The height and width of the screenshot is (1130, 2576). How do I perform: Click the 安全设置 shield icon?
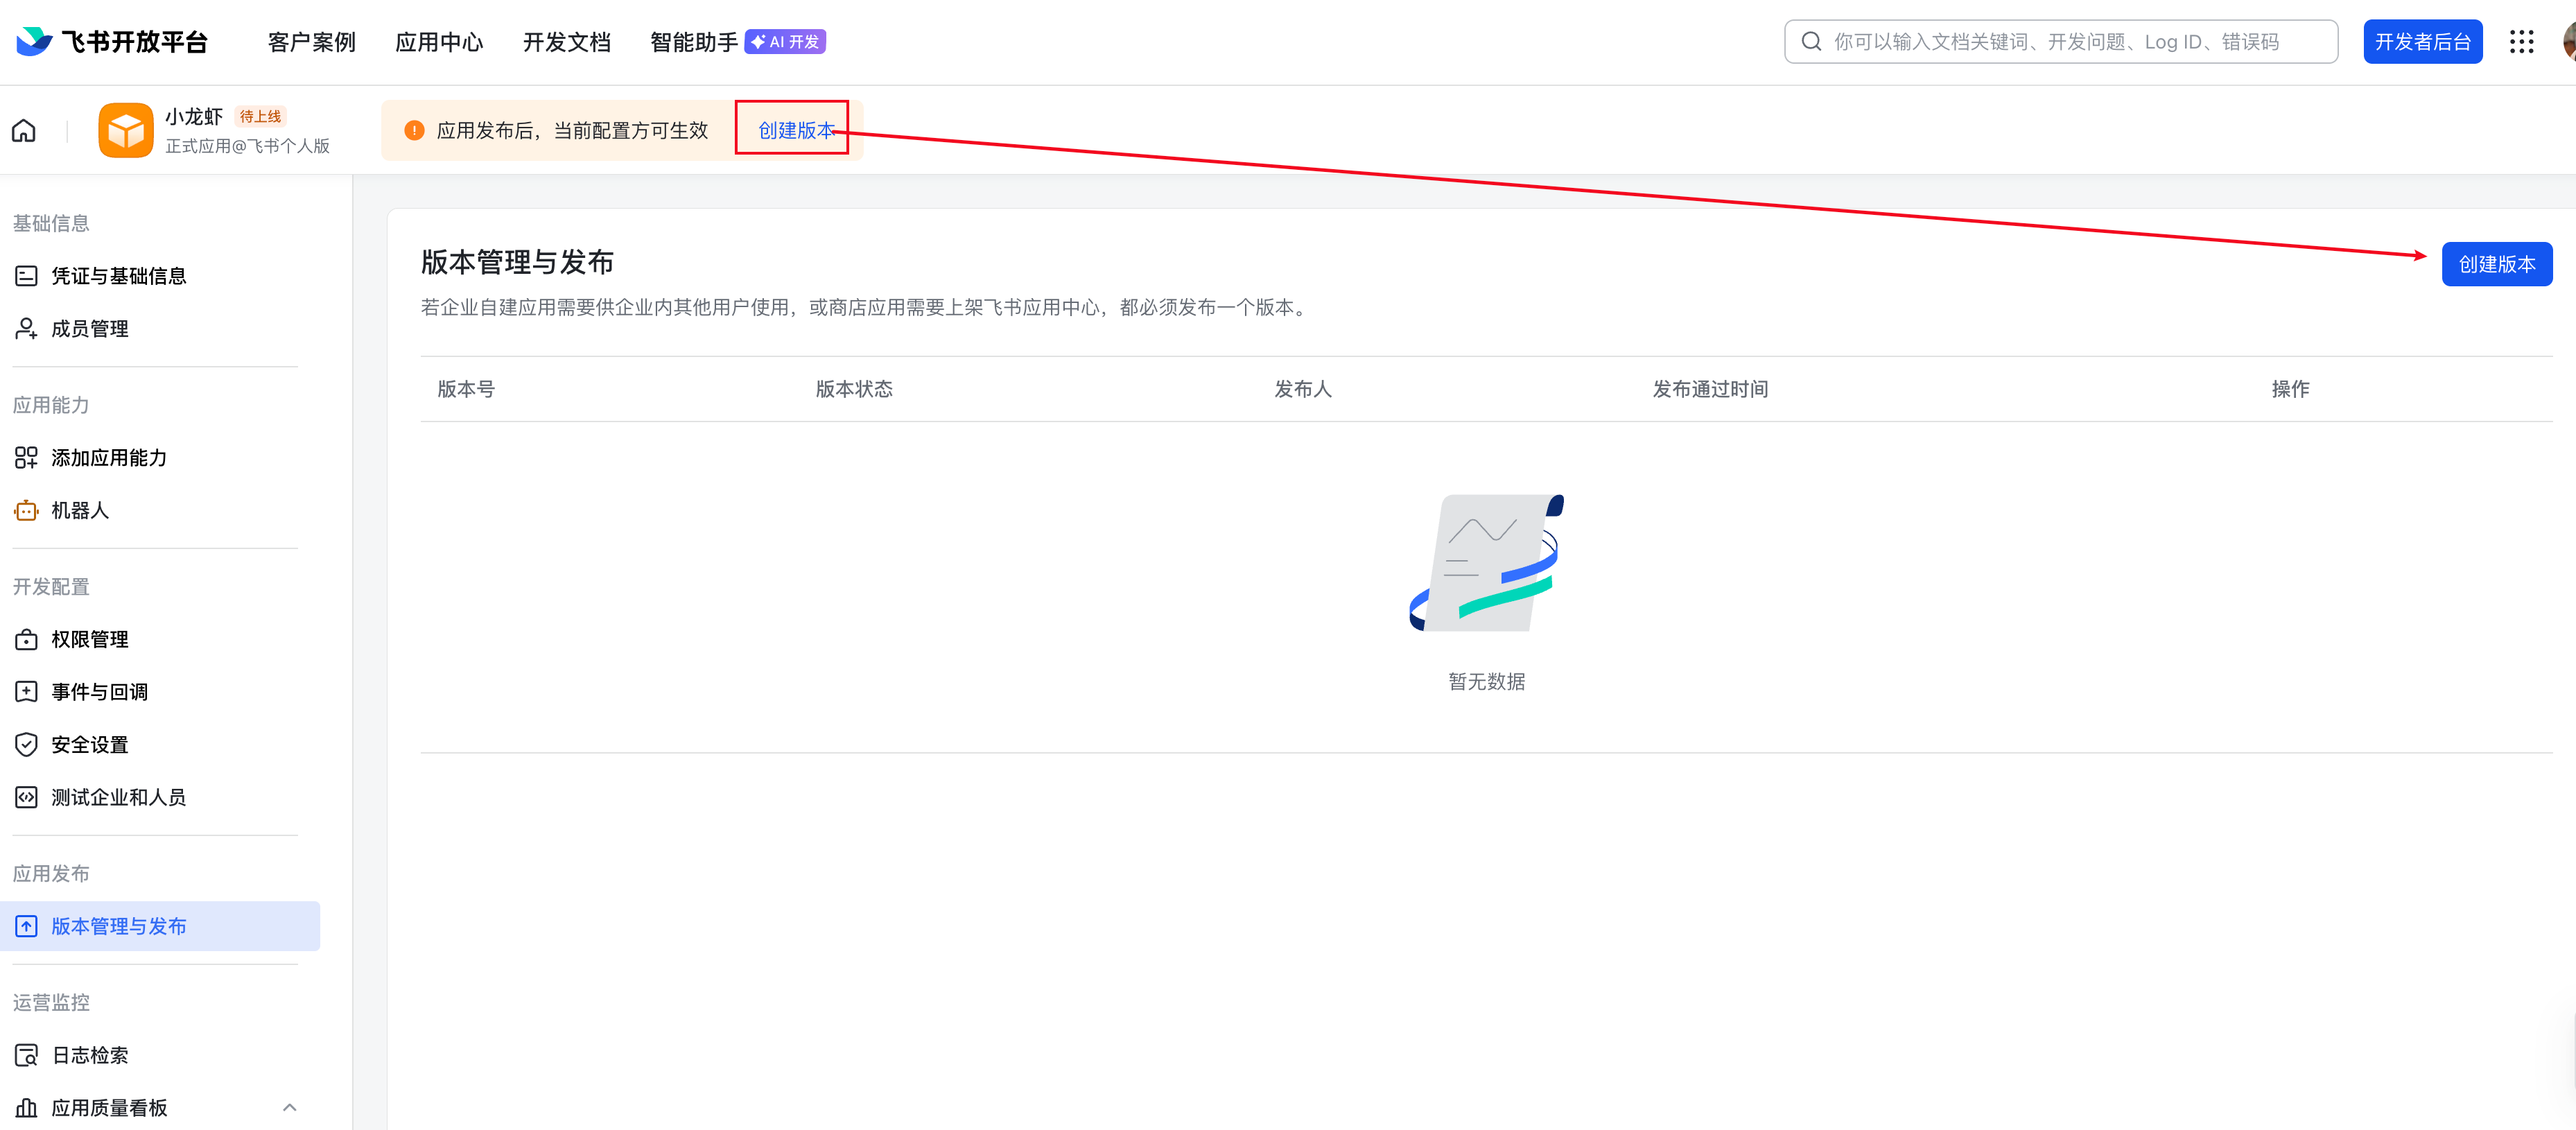pos(26,745)
